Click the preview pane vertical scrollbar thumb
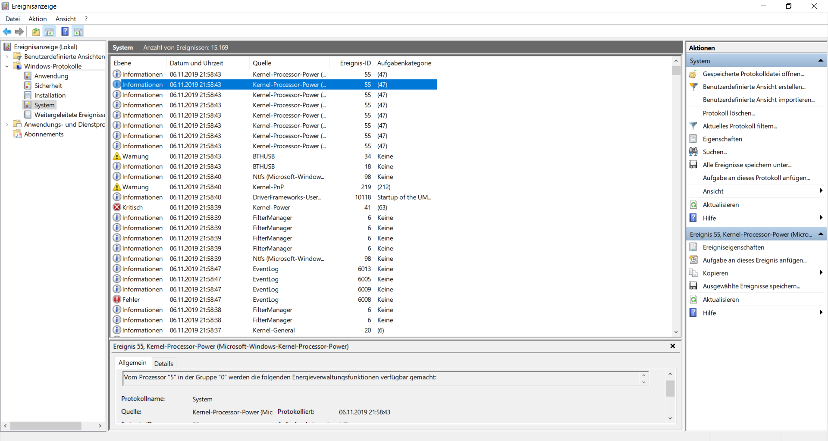This screenshot has width=828, height=441. tap(670, 388)
